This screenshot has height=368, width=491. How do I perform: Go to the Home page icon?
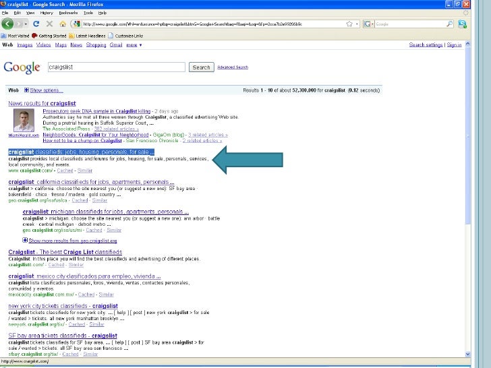pos(63,24)
